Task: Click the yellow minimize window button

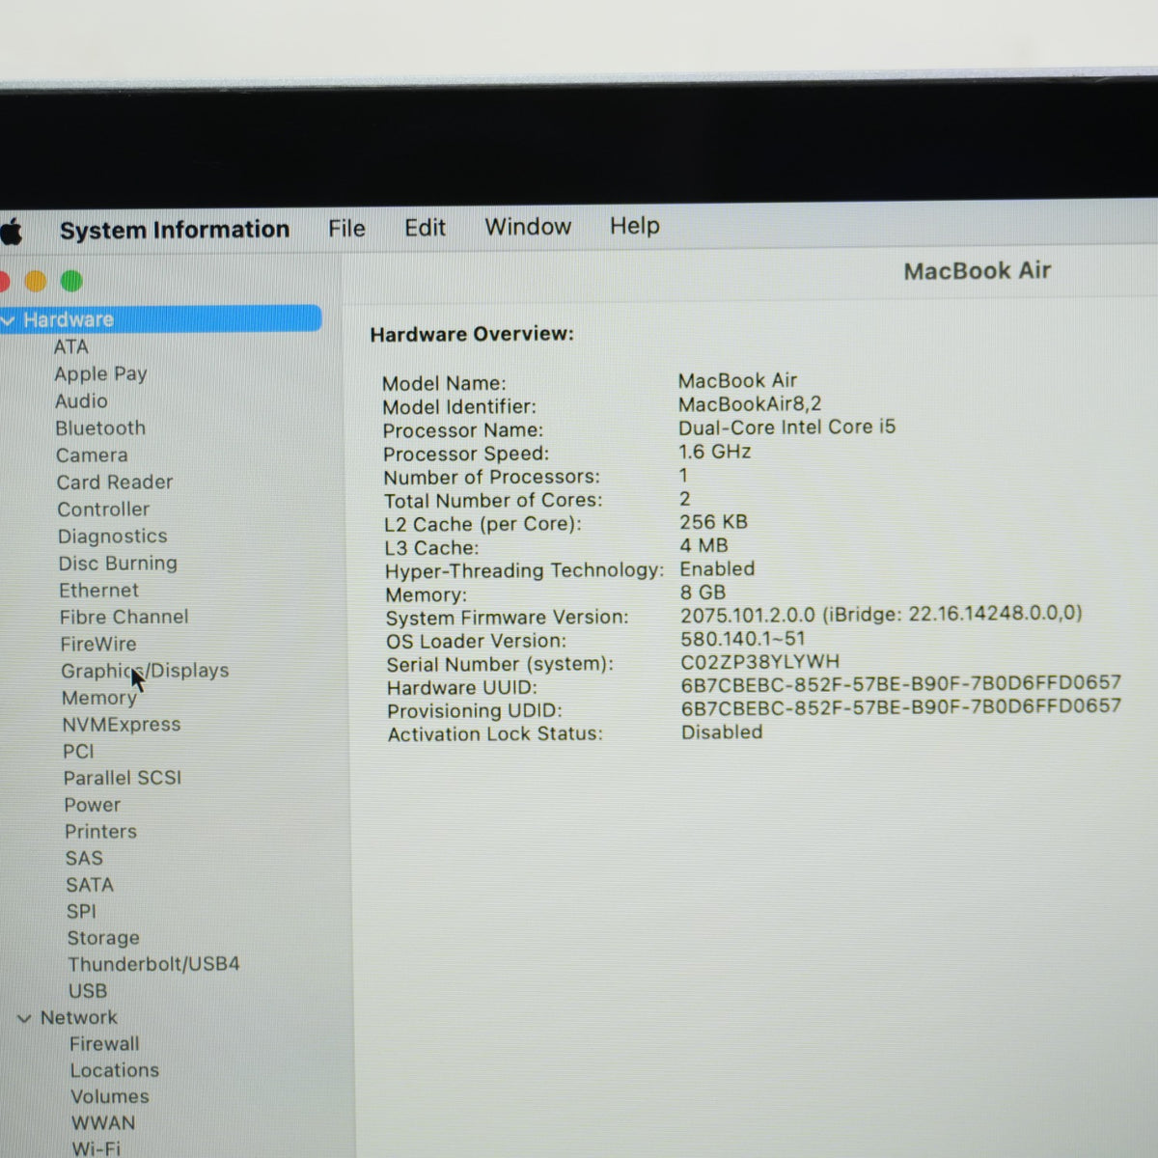Action: (36, 281)
